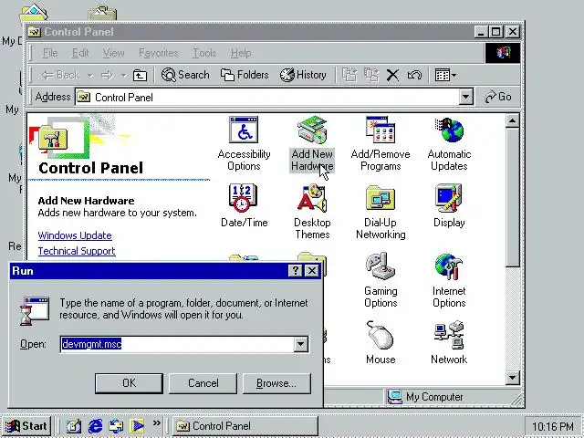Expand the Run dialog Open dropdown
The width and height of the screenshot is (584, 438).
click(x=300, y=344)
